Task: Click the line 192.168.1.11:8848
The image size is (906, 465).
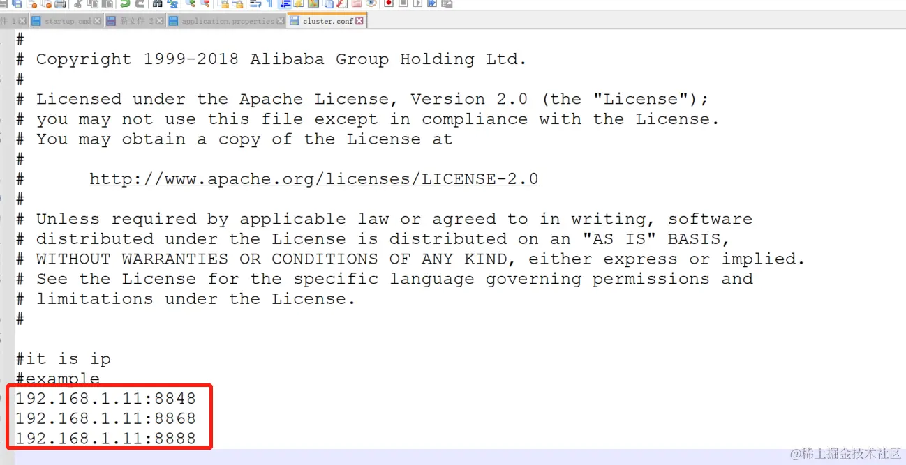Action: click(106, 399)
